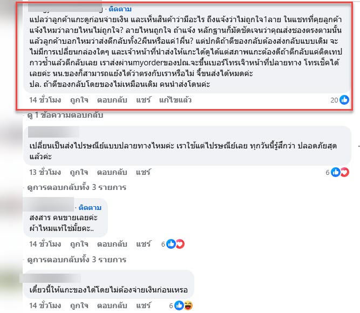Open reaction count 20 on top comment
This screenshot has height=313, width=360.
(334, 100)
